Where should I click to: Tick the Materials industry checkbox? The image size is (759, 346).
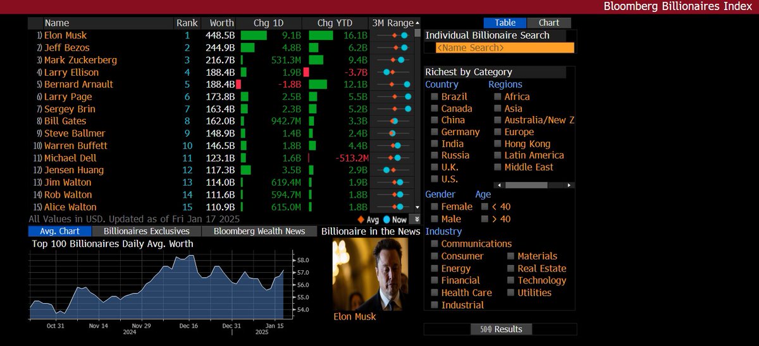point(511,256)
